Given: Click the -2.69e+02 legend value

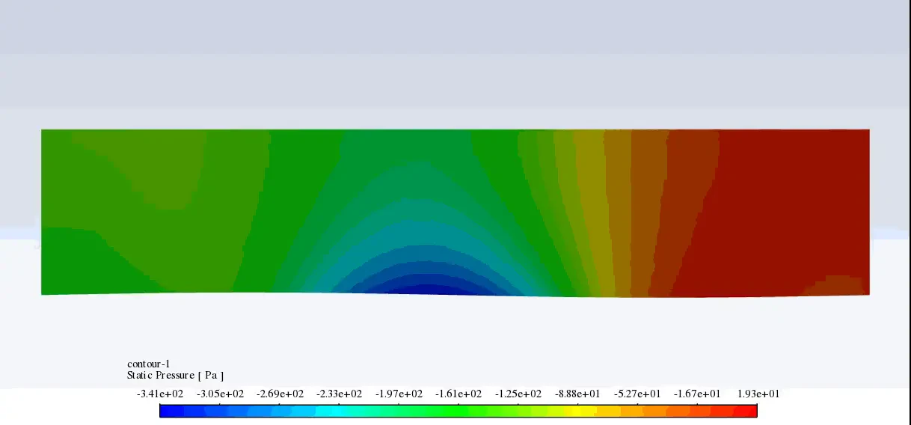Looking at the screenshot, I should pyautogui.click(x=279, y=394).
